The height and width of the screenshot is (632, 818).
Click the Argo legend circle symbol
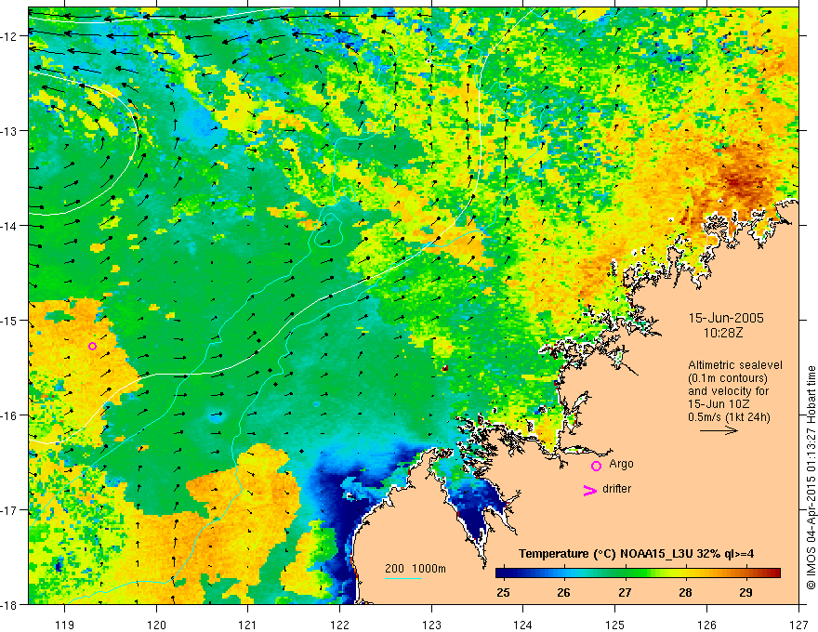tap(596, 466)
